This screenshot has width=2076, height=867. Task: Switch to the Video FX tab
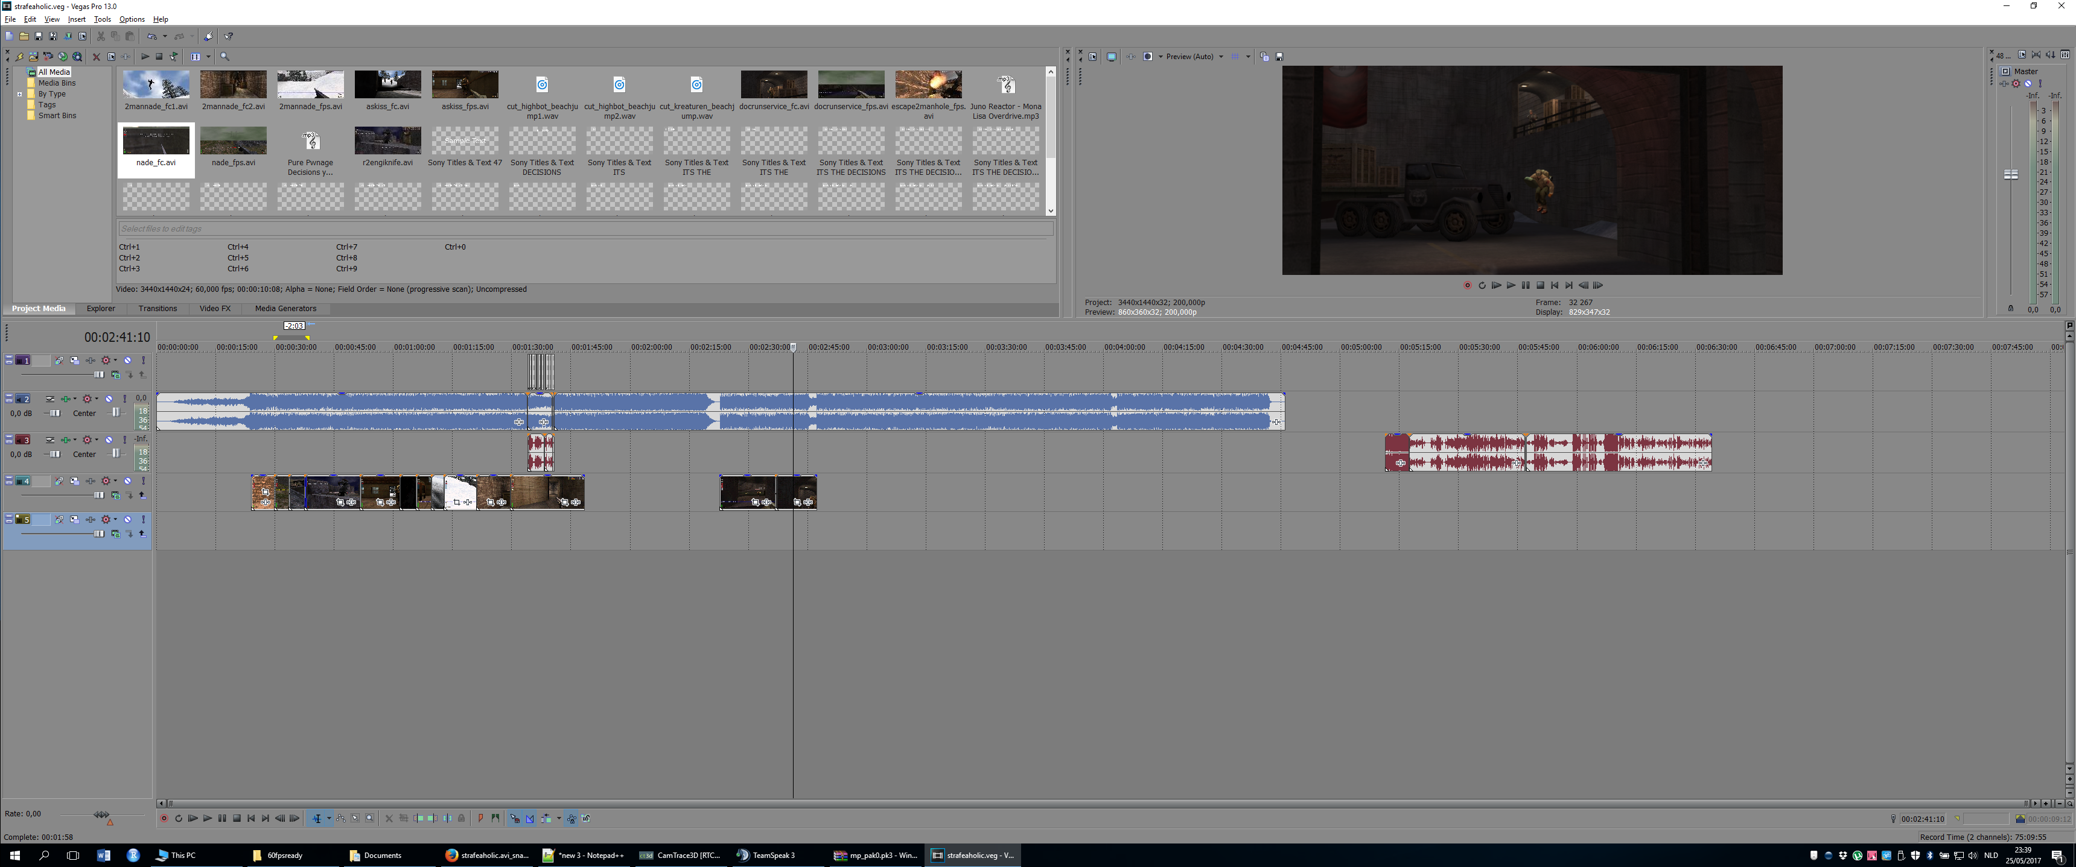click(x=215, y=308)
